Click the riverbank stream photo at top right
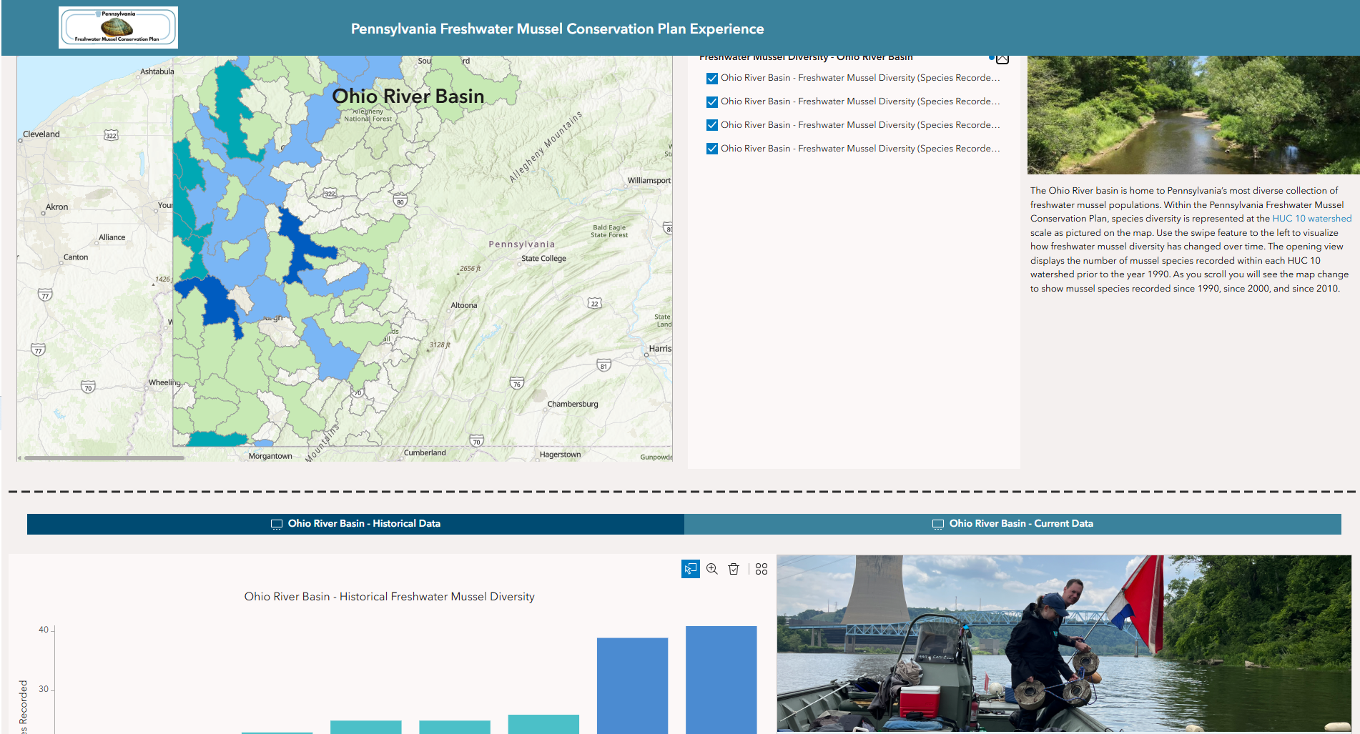Screen dimensions: 1360x734 click(1193, 113)
